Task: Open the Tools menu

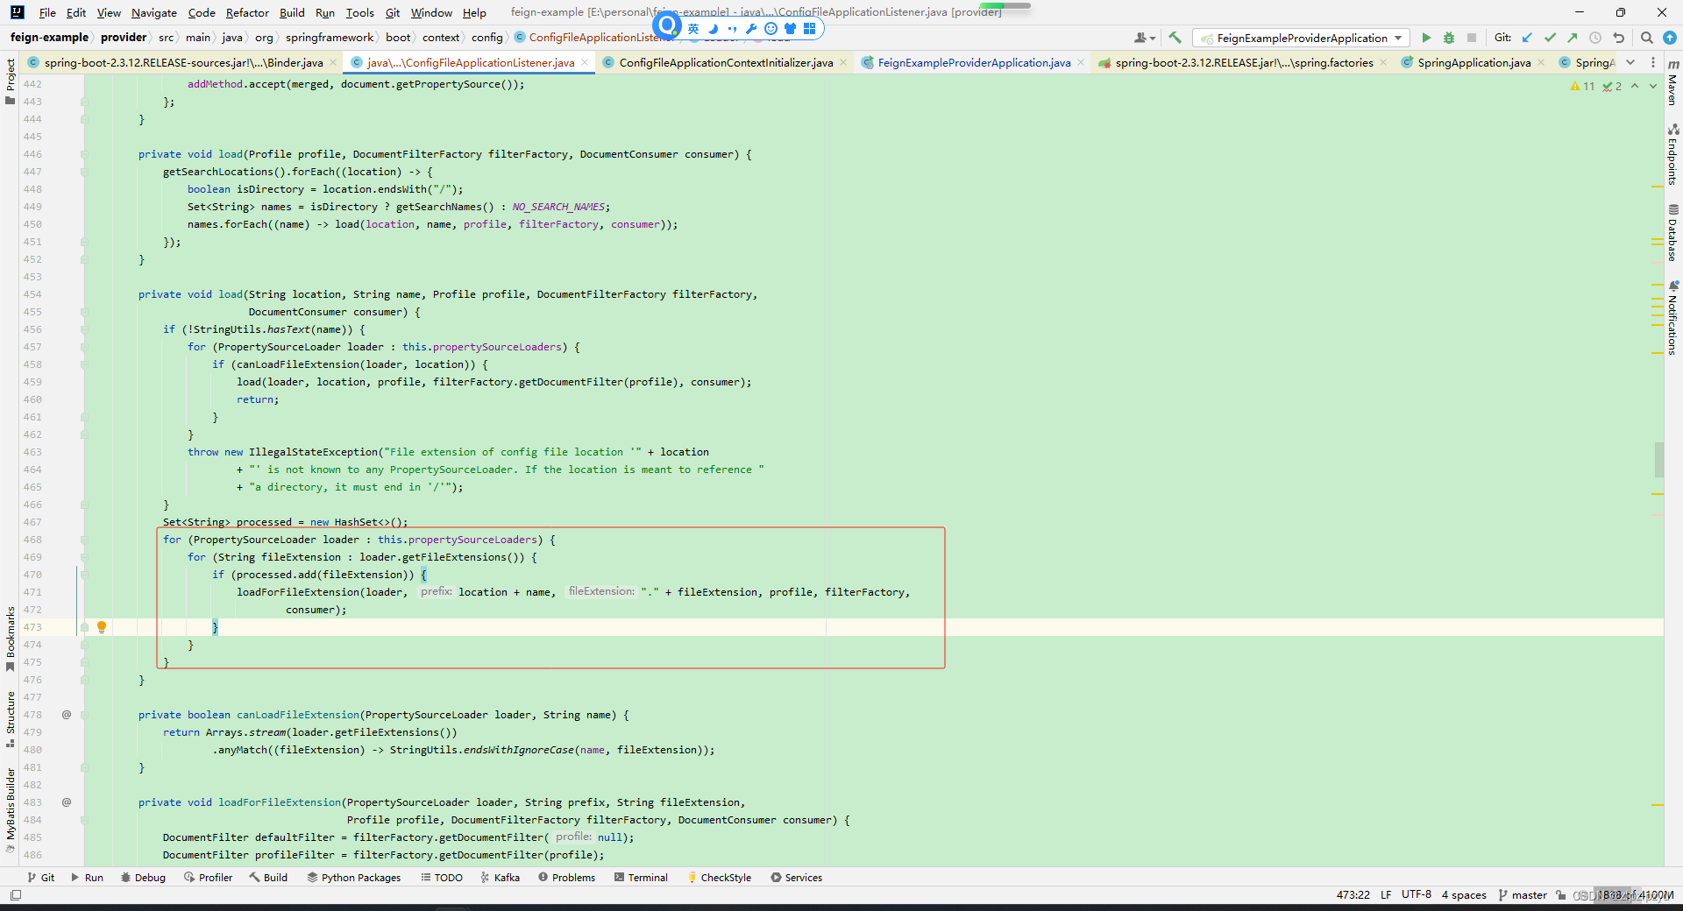Action: pos(359,12)
